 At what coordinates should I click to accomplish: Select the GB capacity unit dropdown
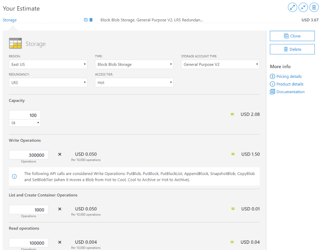pos(25,123)
